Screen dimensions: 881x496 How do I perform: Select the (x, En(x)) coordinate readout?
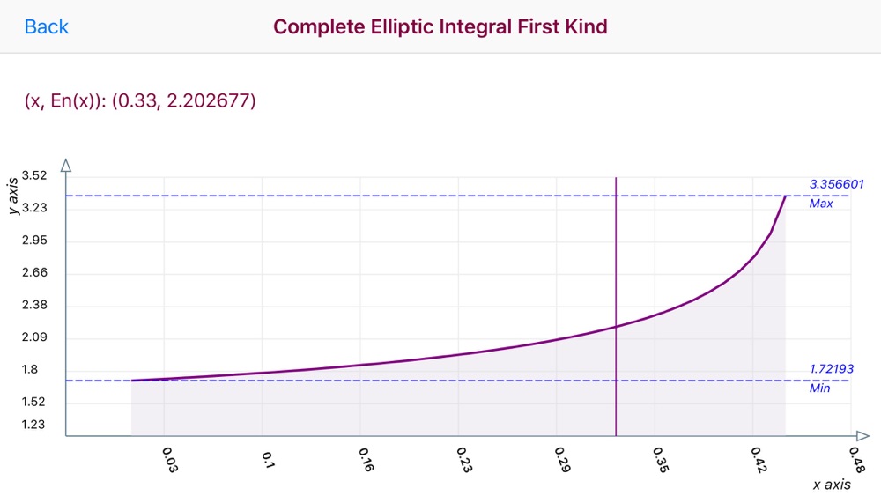click(140, 101)
